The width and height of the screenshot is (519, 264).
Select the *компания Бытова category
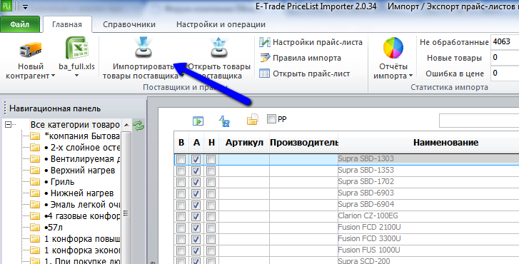click(82, 136)
